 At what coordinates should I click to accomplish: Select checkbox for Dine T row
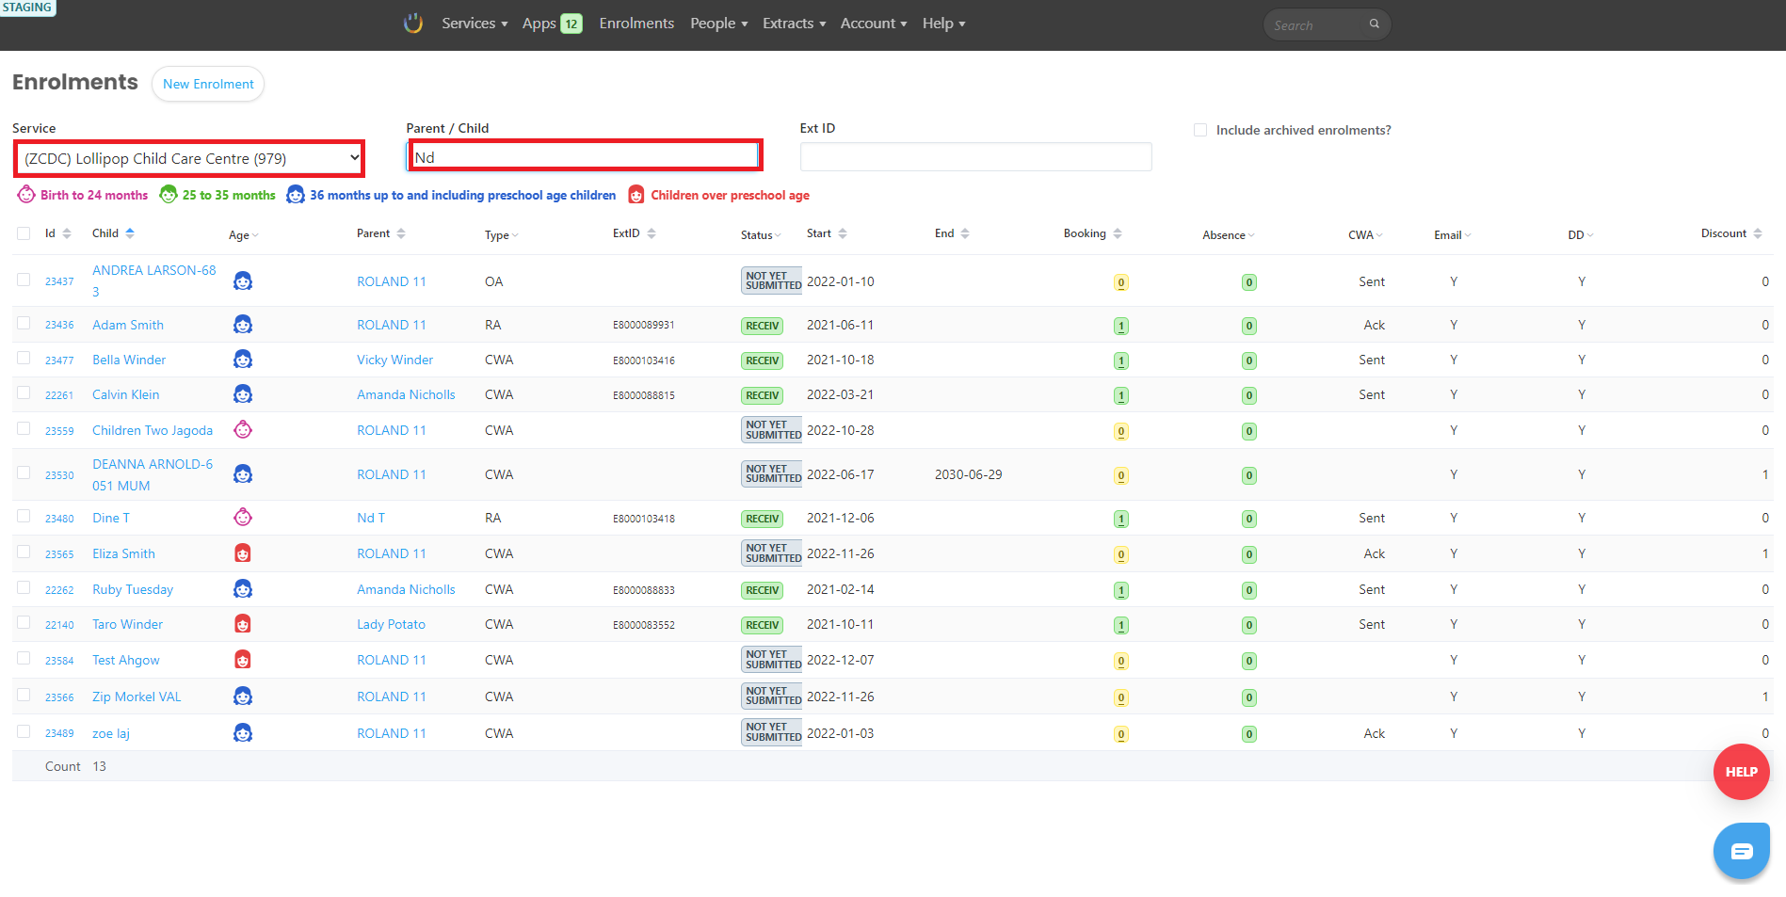pyautogui.click(x=24, y=516)
